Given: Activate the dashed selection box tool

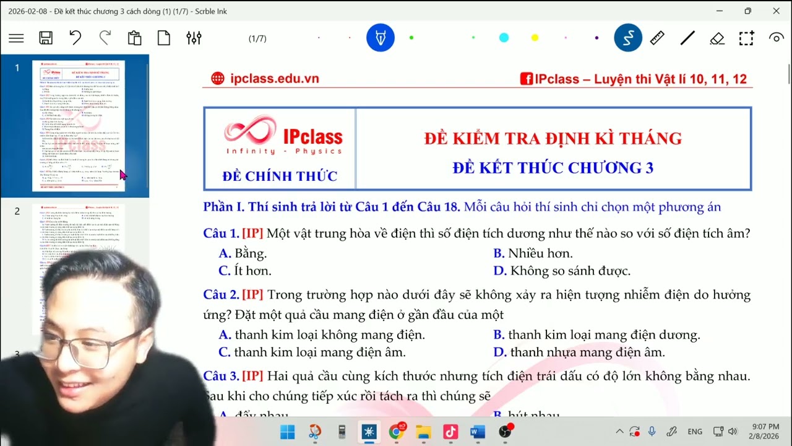Looking at the screenshot, I should [x=746, y=38].
